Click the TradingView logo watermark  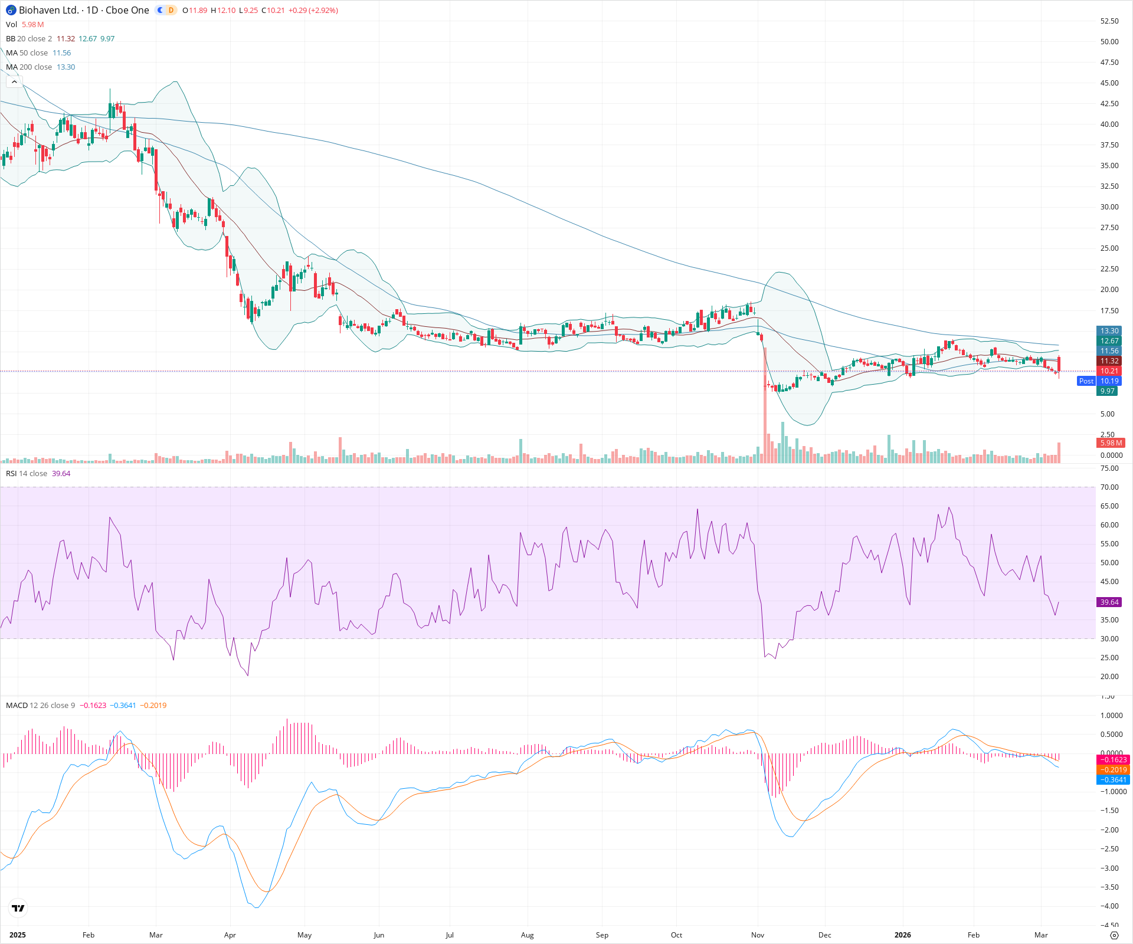pyautogui.click(x=18, y=908)
